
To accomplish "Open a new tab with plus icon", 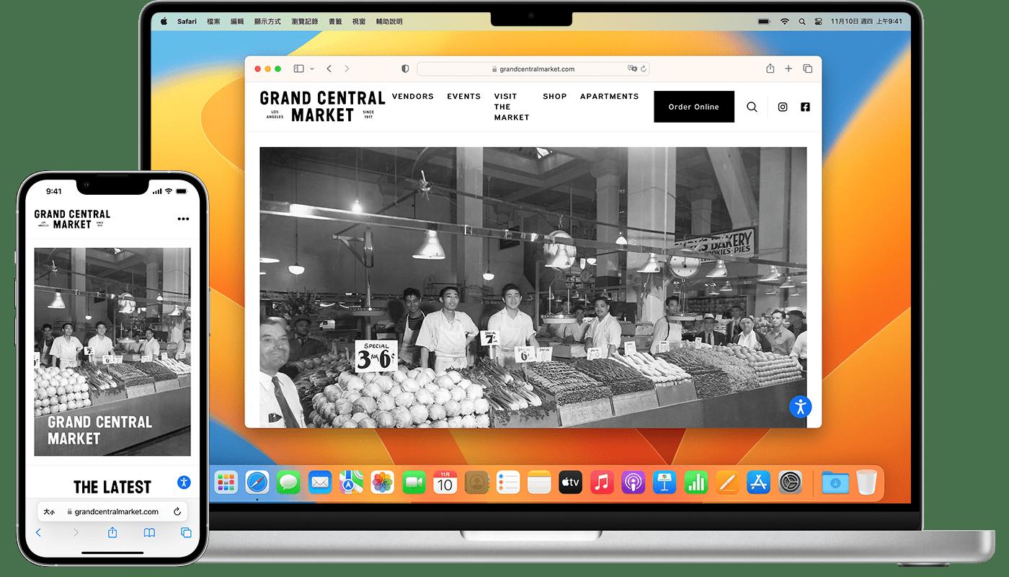I will 788,69.
